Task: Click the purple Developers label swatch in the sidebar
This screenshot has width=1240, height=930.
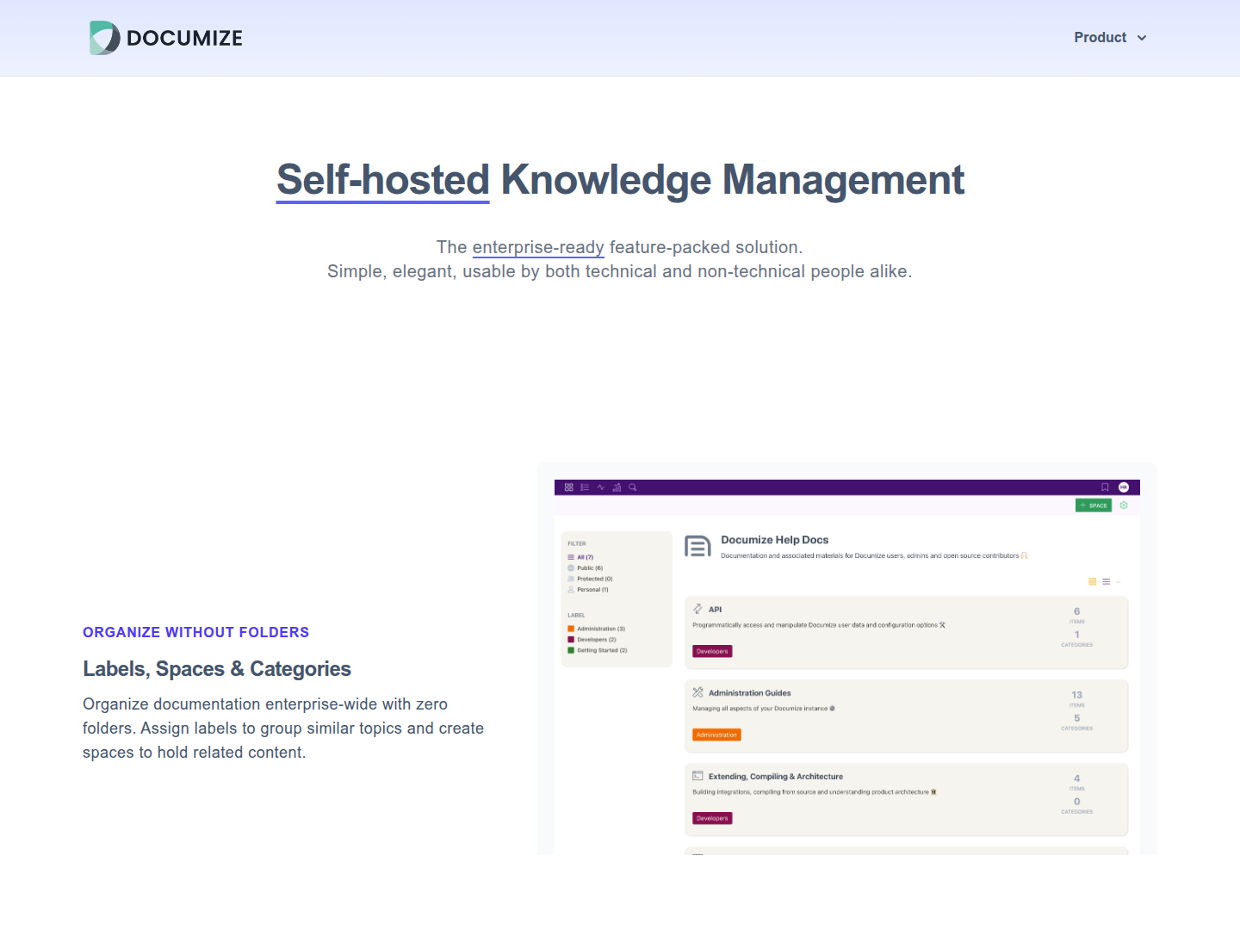Action: pyautogui.click(x=571, y=640)
